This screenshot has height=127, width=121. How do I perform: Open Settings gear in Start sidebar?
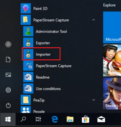8,90
